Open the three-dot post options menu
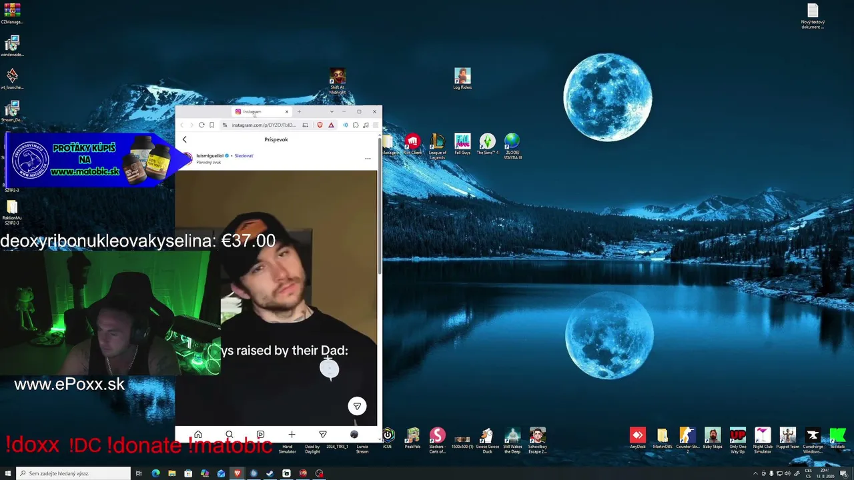This screenshot has height=480, width=854. [x=368, y=159]
